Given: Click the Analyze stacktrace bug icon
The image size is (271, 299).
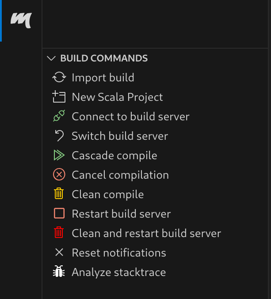Looking at the screenshot, I should click(x=59, y=272).
